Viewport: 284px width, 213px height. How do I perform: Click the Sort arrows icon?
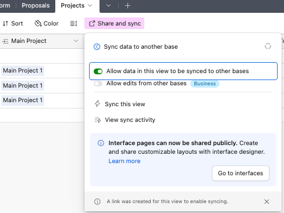(x=5, y=23)
